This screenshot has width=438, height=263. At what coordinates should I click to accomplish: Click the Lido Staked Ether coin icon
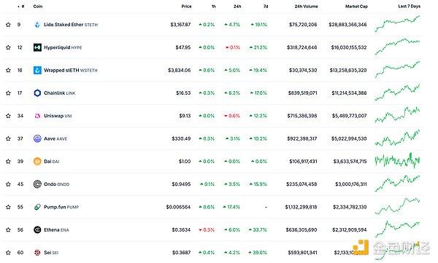[37, 25]
